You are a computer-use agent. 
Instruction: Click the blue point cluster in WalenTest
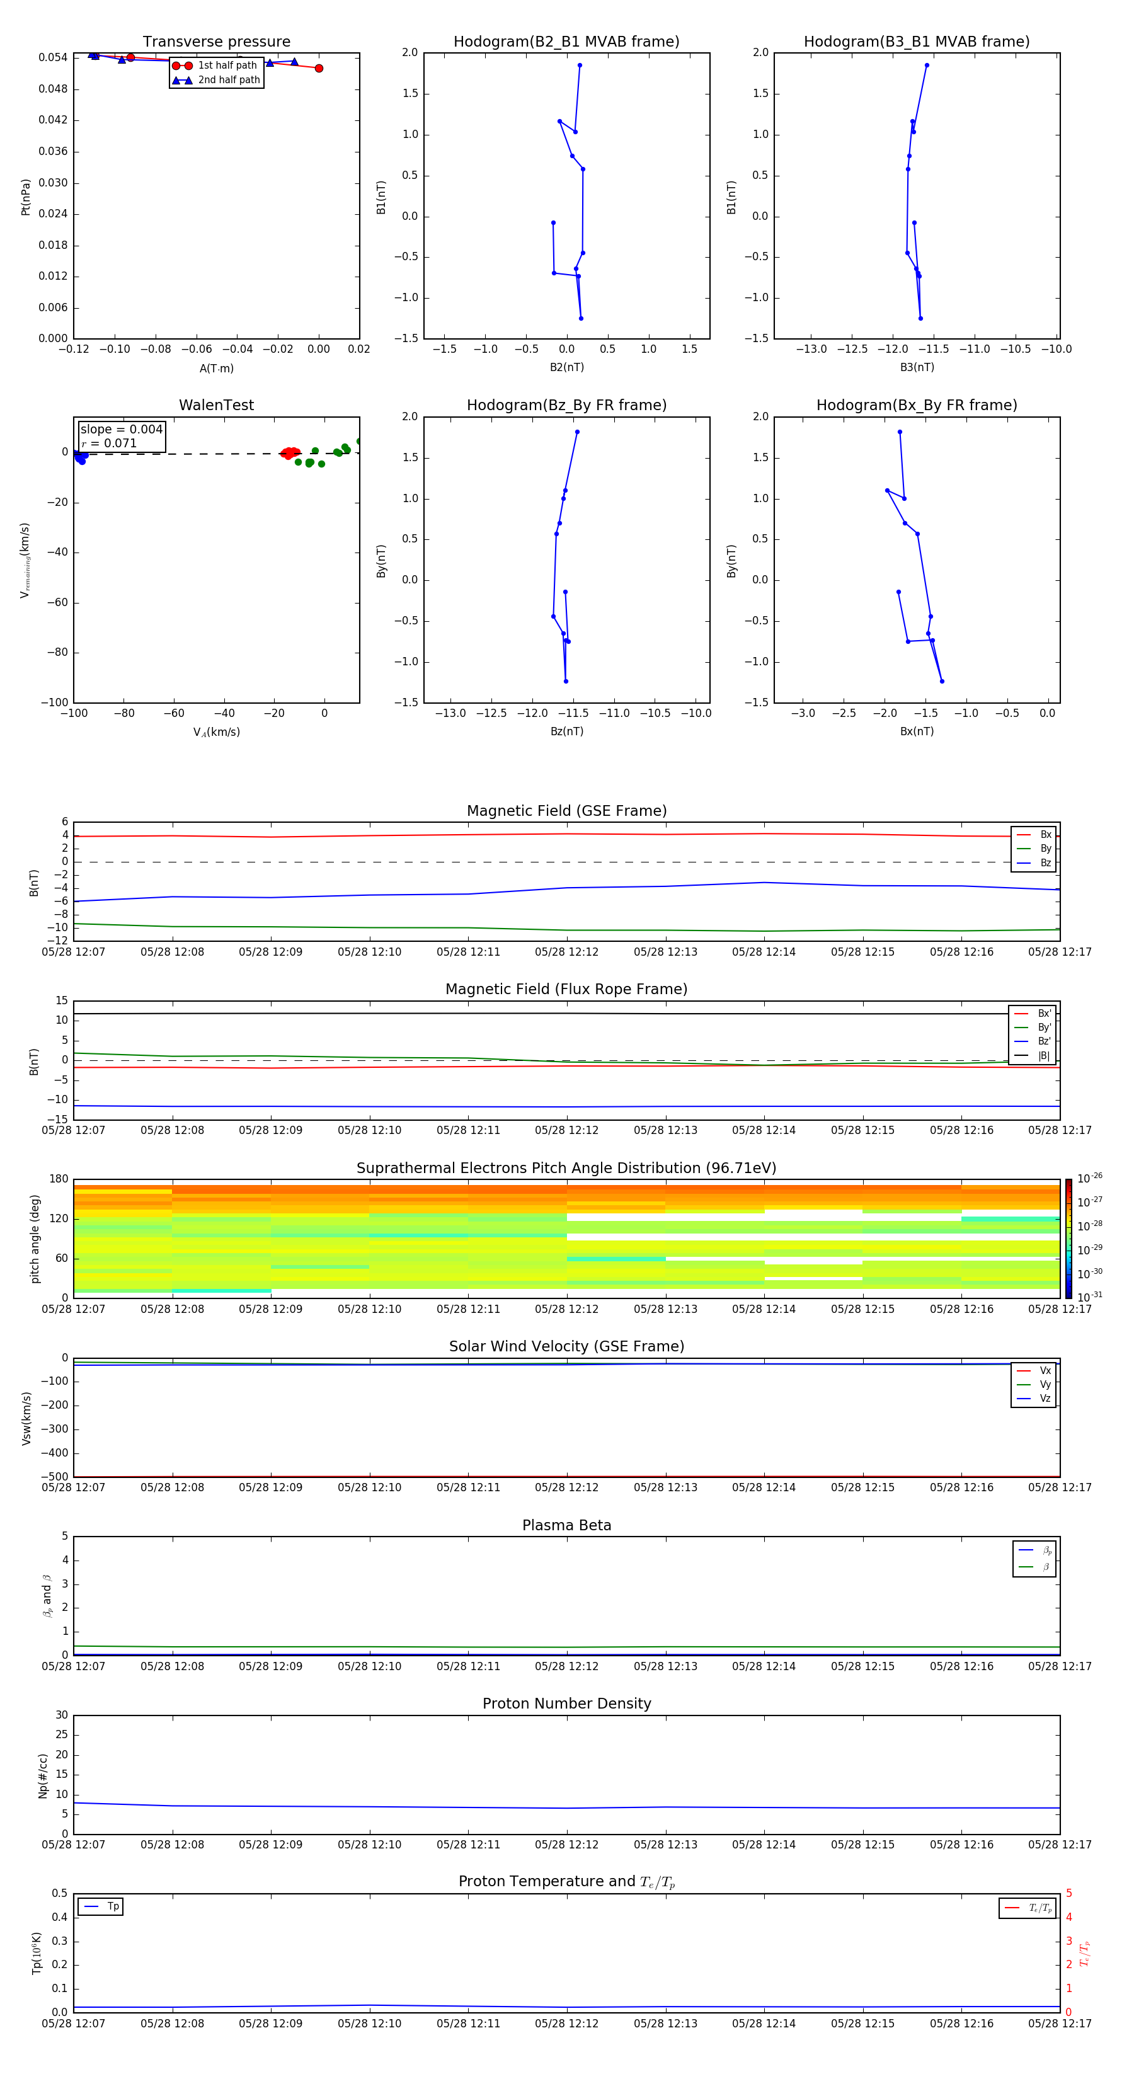(80, 457)
